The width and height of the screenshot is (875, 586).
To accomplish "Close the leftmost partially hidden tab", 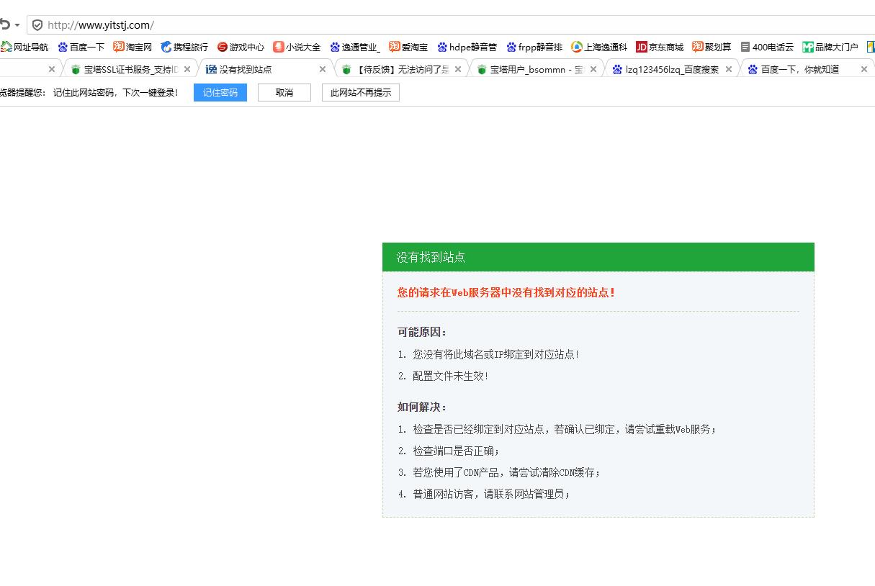I will pyautogui.click(x=52, y=69).
